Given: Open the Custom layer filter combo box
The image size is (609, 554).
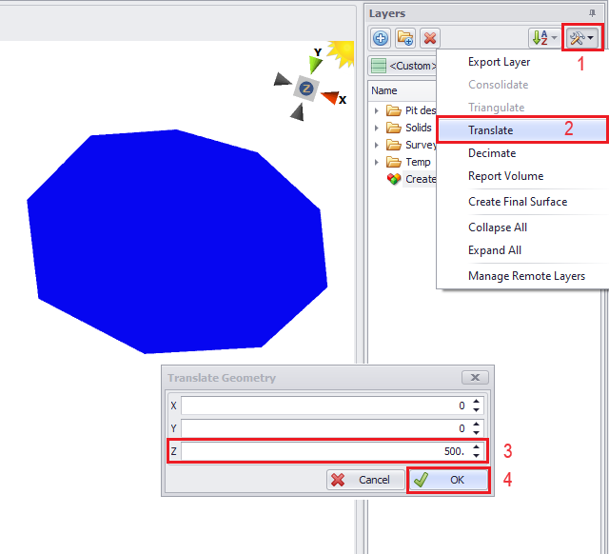Looking at the screenshot, I should (403, 67).
